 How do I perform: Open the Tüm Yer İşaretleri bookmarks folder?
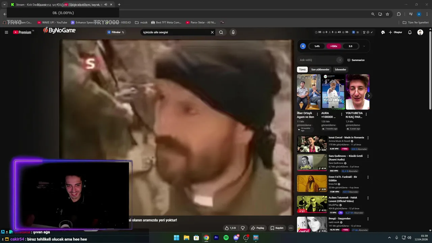(x=415, y=23)
